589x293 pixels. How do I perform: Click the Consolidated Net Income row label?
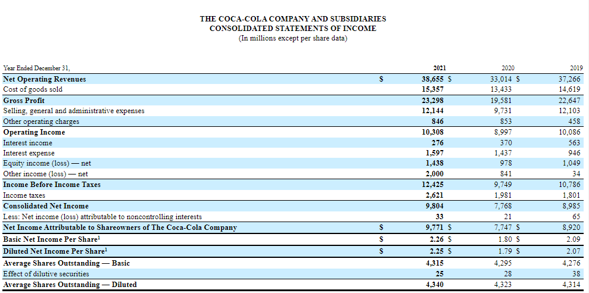click(46, 206)
